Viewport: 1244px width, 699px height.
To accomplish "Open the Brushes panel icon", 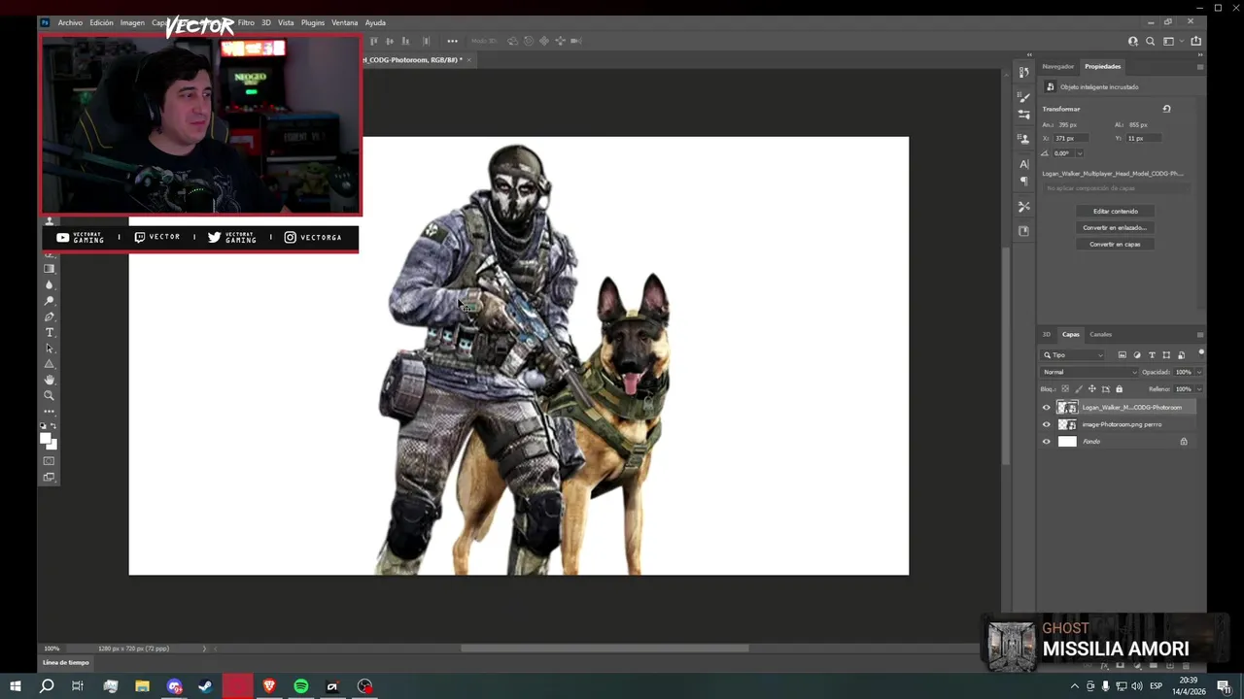I will (1023, 97).
